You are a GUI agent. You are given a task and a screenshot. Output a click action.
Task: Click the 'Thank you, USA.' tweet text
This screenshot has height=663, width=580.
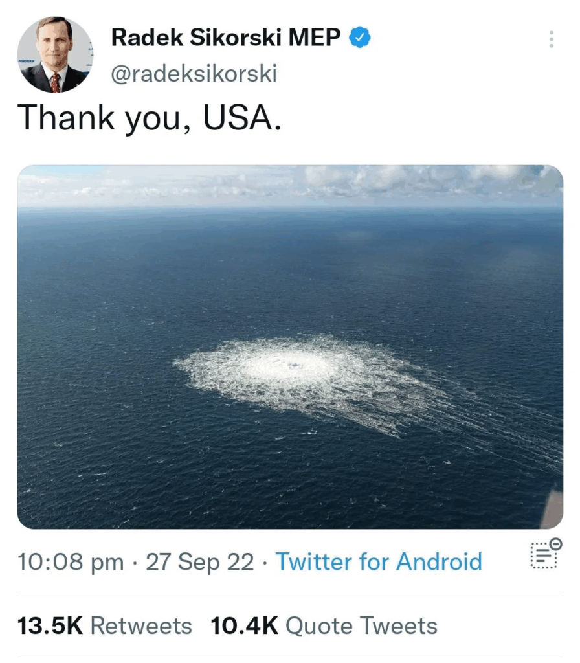149,118
